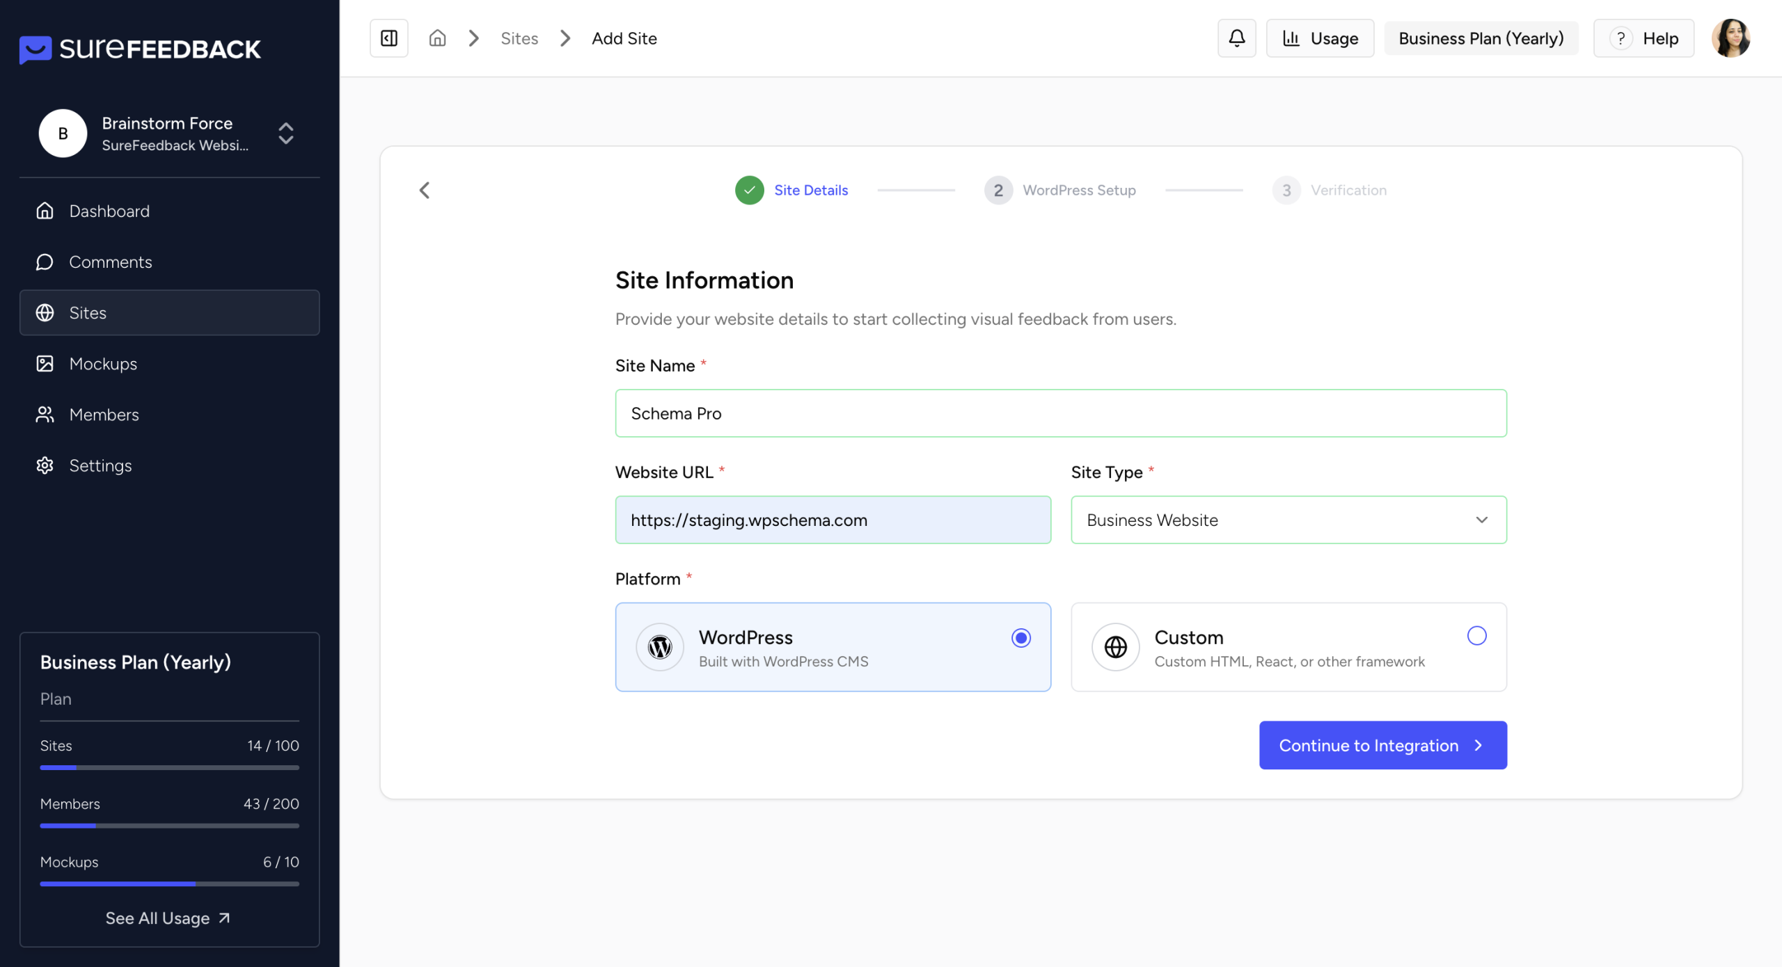Viewport: 1782px width, 967px height.
Task: Open Mockups in the sidebar
Action: pos(103,364)
